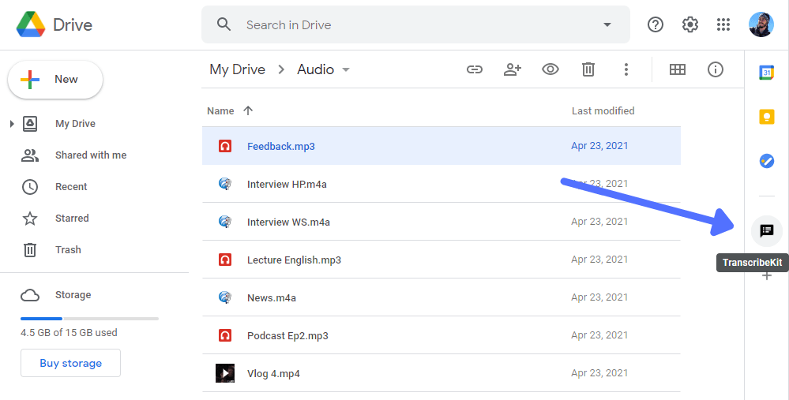This screenshot has height=400, width=789.
Task: Open Google Tasks side panel icon
Action: (x=766, y=161)
